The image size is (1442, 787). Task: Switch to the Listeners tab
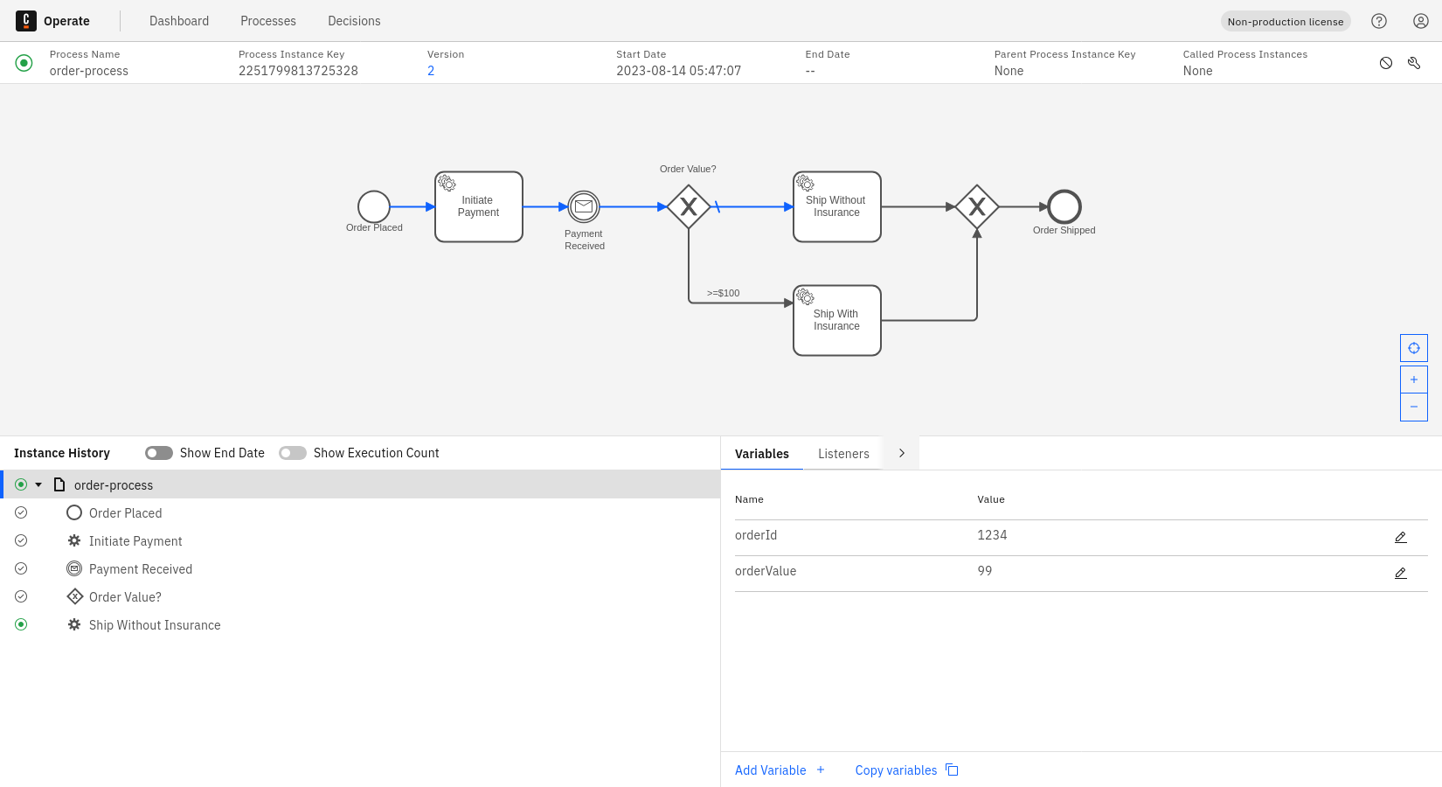coord(843,454)
